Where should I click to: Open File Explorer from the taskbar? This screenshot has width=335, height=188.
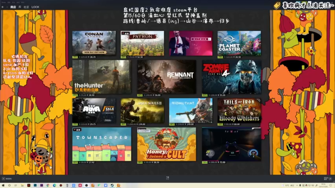point(22,185)
